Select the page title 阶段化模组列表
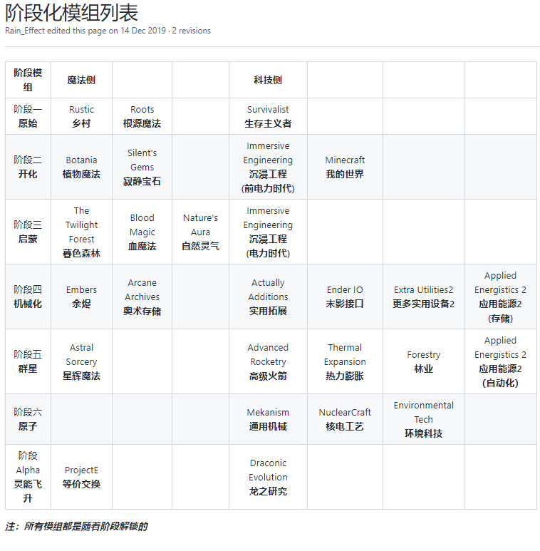Viewport: 540px width, 551px height. [71, 13]
